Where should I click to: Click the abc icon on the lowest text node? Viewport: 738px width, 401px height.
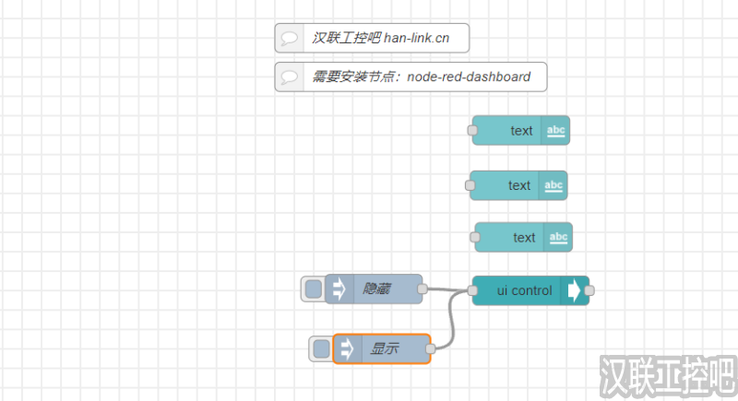click(558, 238)
